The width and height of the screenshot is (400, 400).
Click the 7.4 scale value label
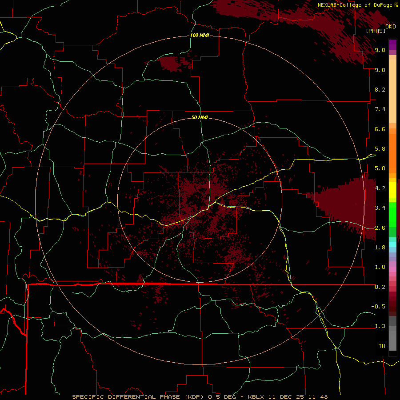click(x=380, y=109)
